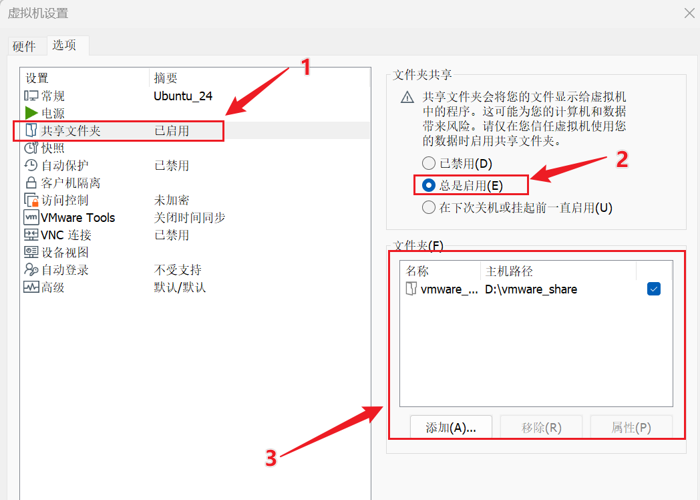
Task: Click the 访问控制 lock icon
Action: click(31, 200)
